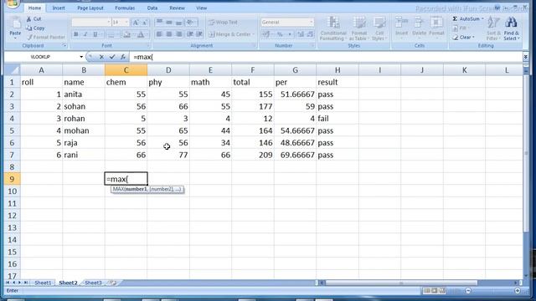The image size is (536, 301).
Task: Align cell text to the middle
Action: pos(169,23)
